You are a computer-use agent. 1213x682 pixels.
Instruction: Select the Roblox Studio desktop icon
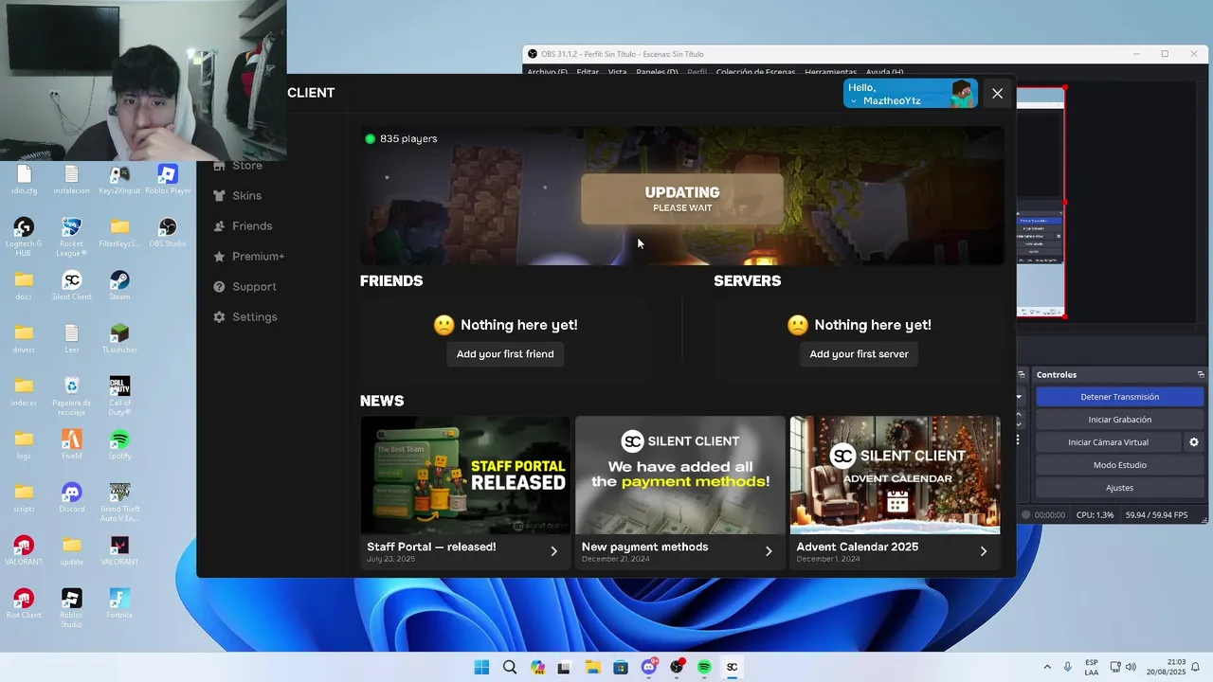[71, 608]
